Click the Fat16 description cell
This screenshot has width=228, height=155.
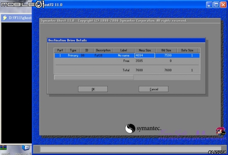(98, 55)
